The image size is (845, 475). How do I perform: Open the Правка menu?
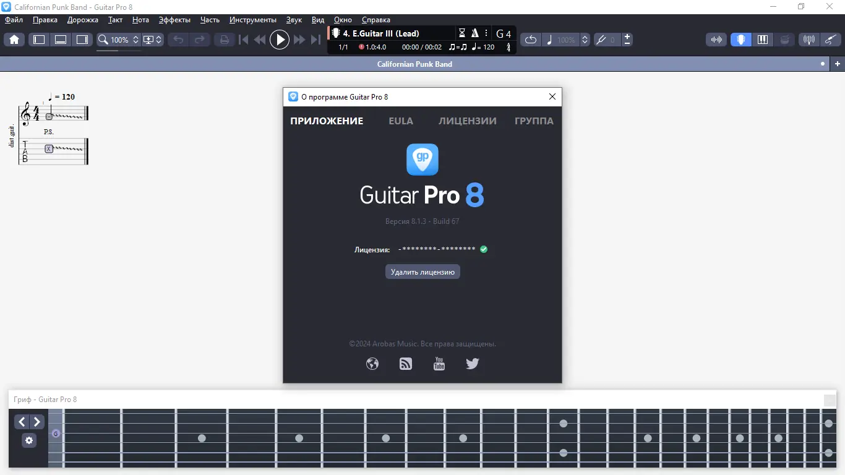45,20
